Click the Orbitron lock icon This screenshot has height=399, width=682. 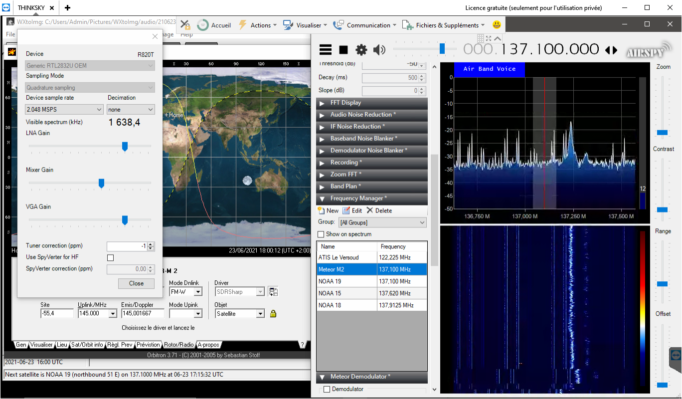pyautogui.click(x=273, y=314)
